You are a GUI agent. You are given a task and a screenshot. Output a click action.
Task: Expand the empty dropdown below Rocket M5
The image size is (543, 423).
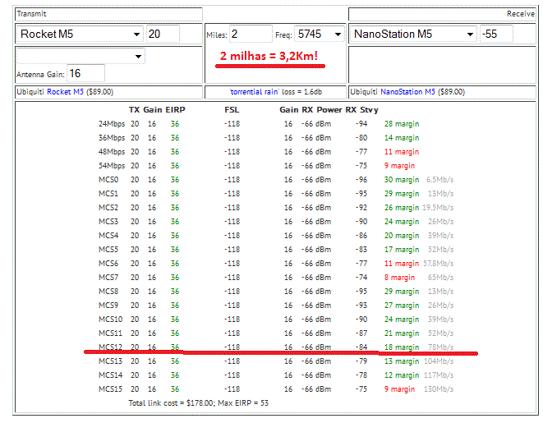[79, 57]
